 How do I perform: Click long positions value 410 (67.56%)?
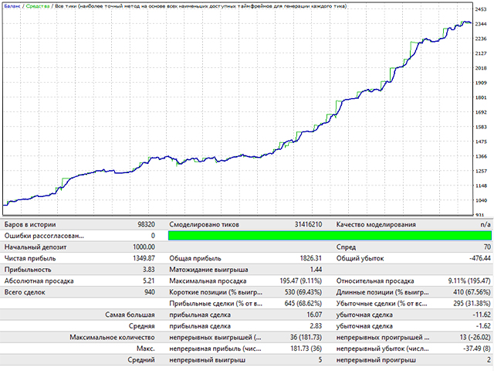[x=472, y=292]
